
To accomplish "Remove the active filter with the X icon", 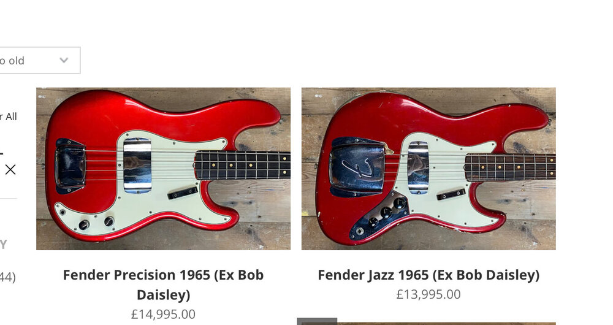I will (x=10, y=169).
